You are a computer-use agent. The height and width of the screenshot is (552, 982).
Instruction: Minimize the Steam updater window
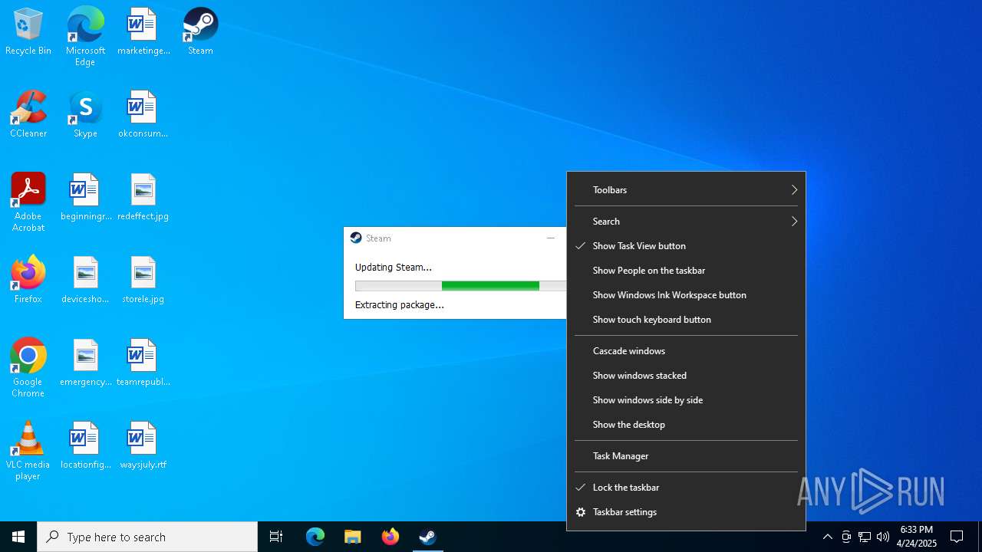point(550,238)
